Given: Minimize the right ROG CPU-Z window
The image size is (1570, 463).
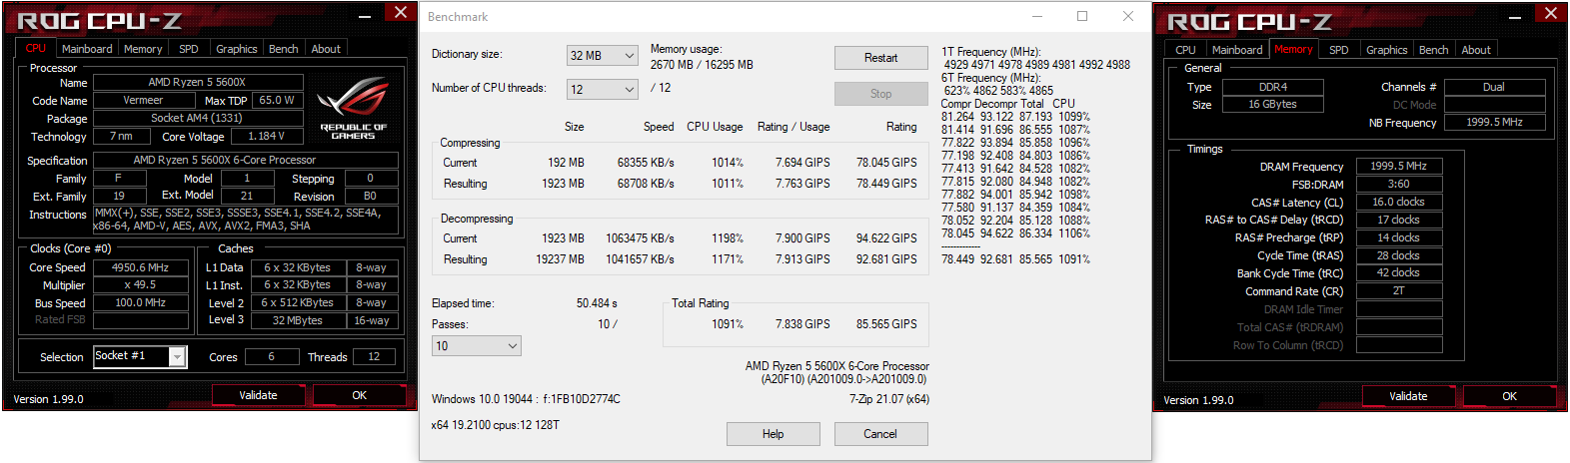Looking at the screenshot, I should (x=1516, y=15).
